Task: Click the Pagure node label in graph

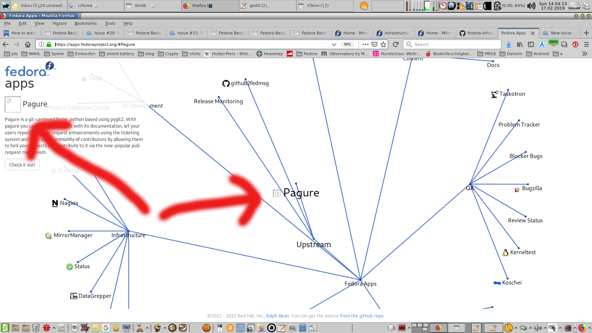Action: coord(301,193)
